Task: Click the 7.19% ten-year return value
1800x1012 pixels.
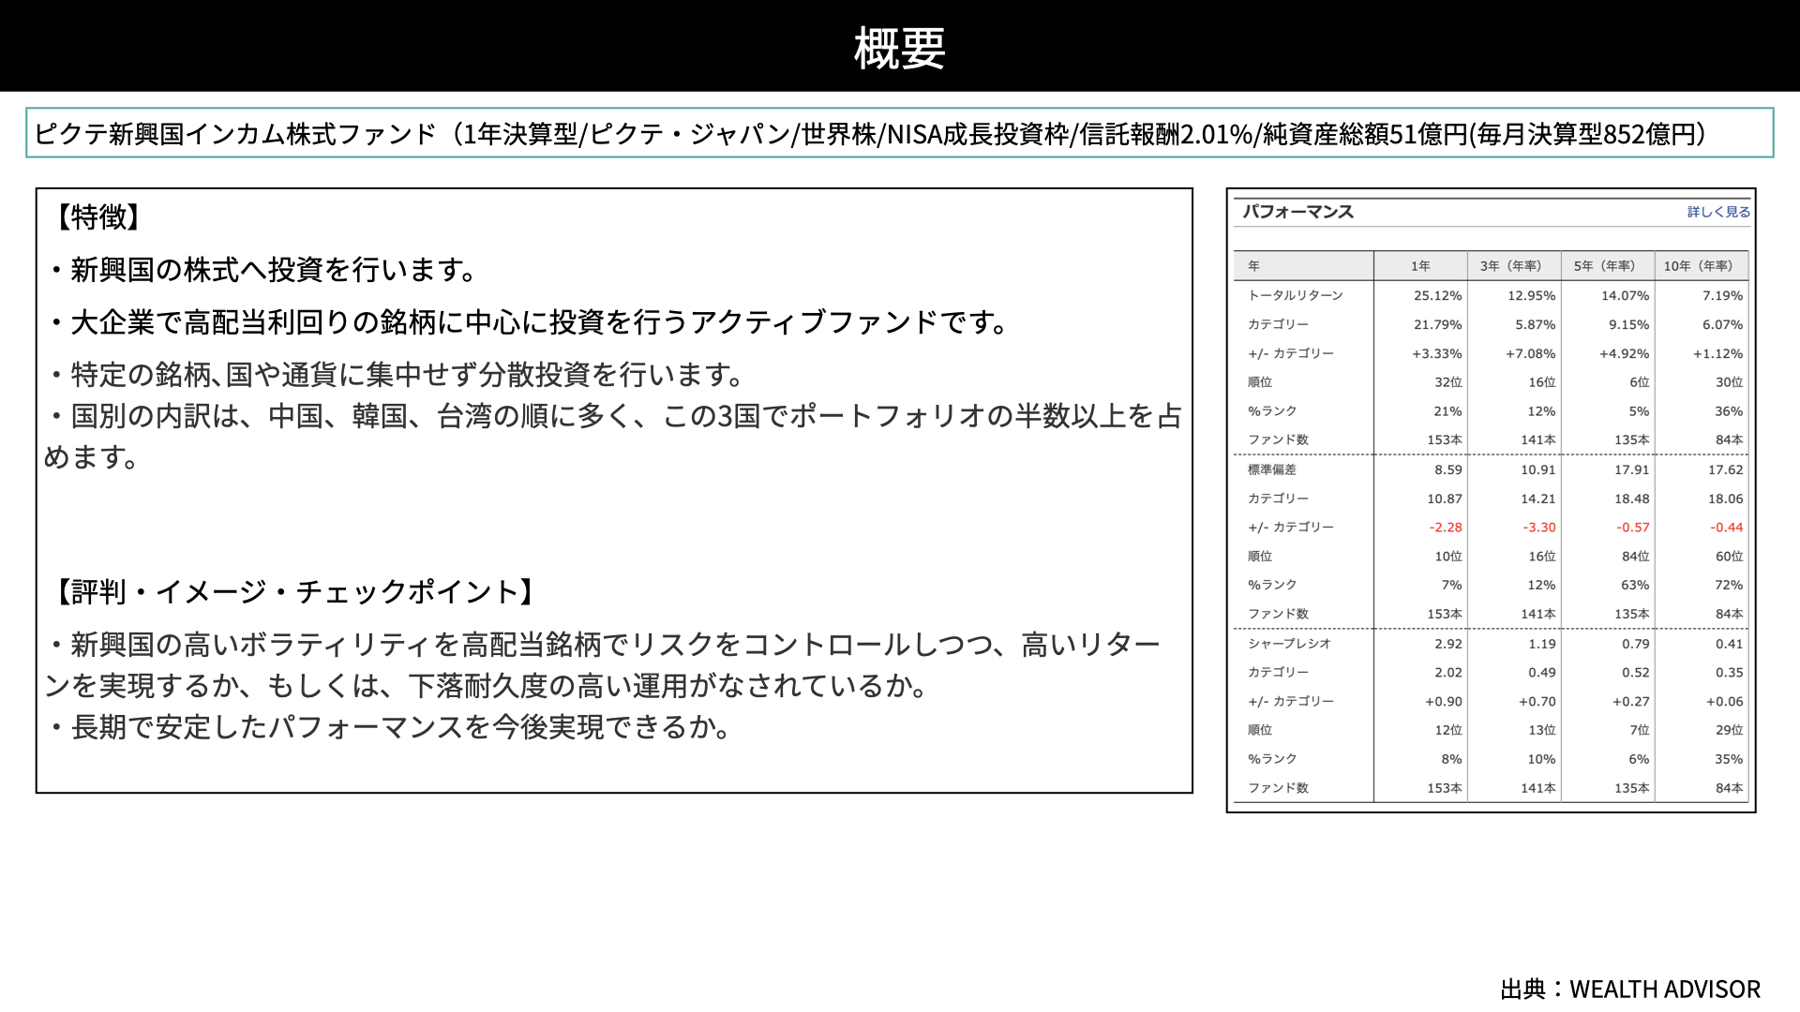Action: 1723,295
